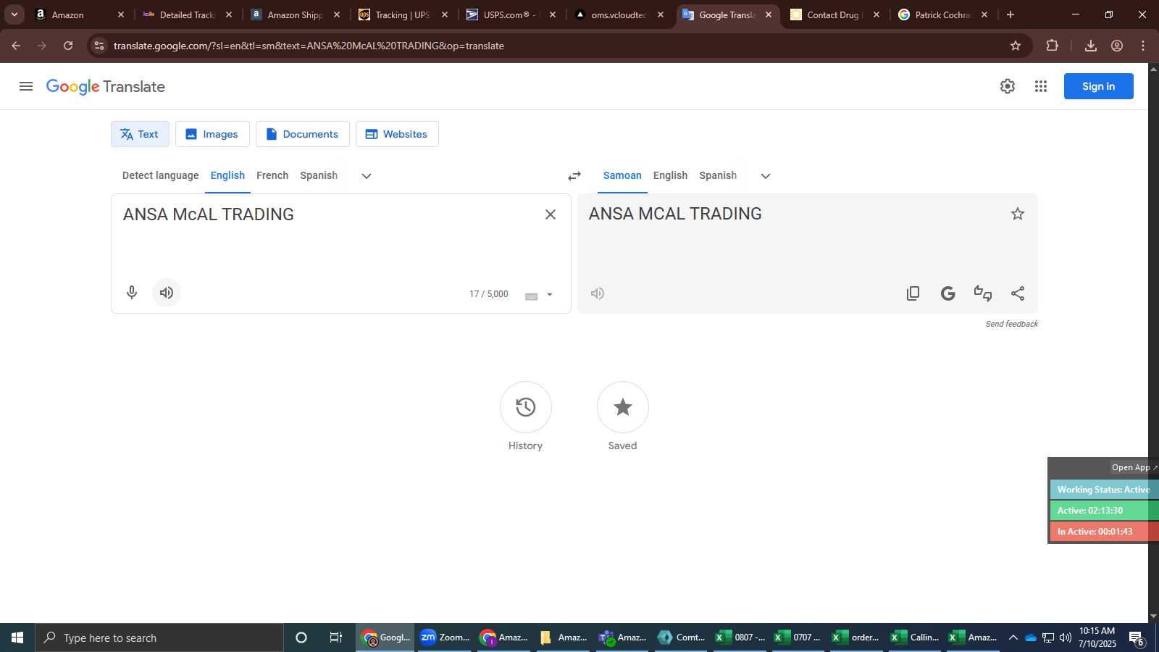The image size is (1159, 652).
Task: Open translation History
Action: pyautogui.click(x=526, y=407)
